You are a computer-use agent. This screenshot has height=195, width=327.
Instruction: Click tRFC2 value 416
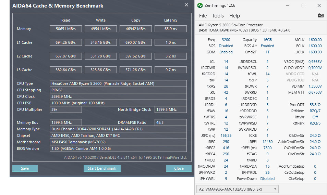(226, 148)
